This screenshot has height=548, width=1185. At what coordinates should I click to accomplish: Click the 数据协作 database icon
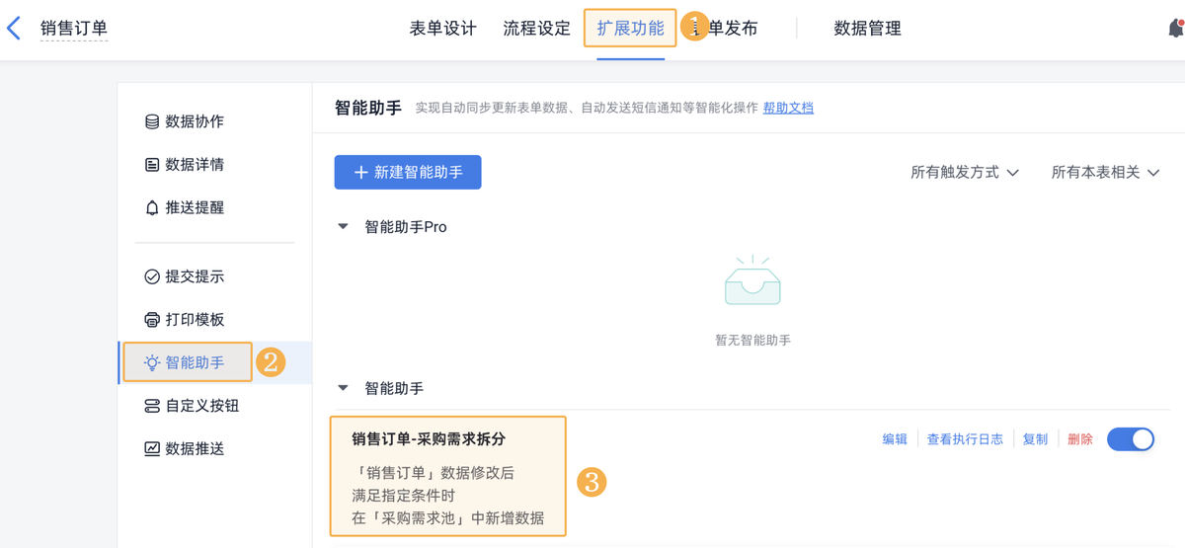tap(152, 121)
